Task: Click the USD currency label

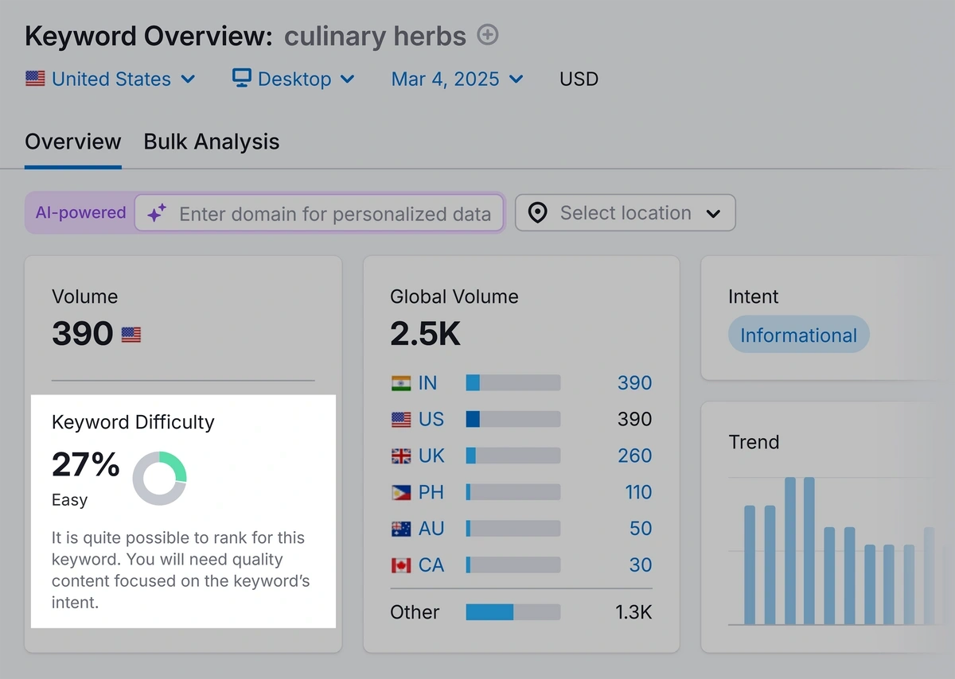Action: 579,79
